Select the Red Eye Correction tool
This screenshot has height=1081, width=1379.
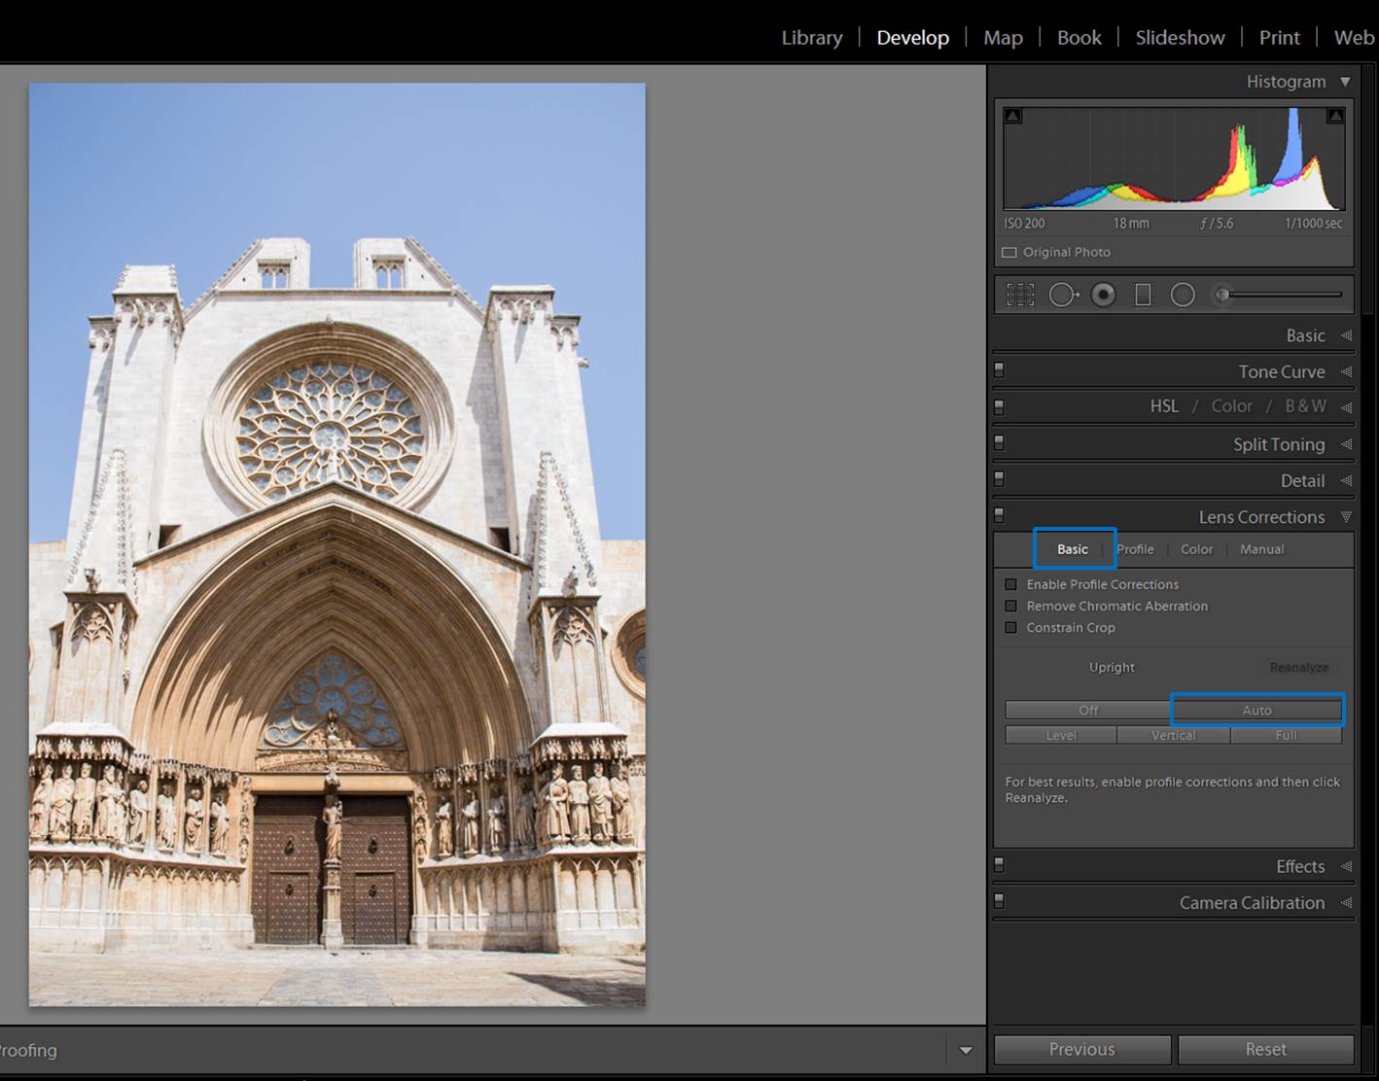(1104, 295)
